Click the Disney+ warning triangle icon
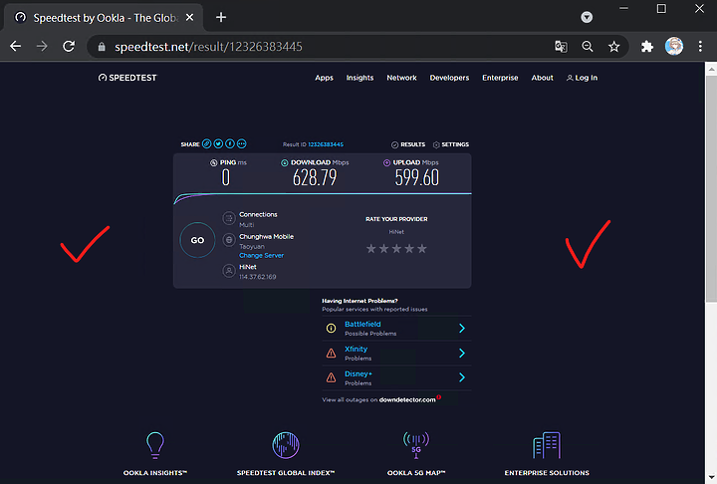717x484 pixels. coord(331,377)
